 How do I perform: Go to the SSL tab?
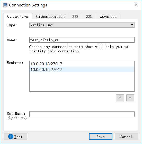[x=89, y=17]
